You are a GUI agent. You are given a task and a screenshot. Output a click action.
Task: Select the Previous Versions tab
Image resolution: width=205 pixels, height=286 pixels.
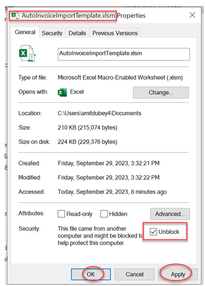tap(115, 33)
